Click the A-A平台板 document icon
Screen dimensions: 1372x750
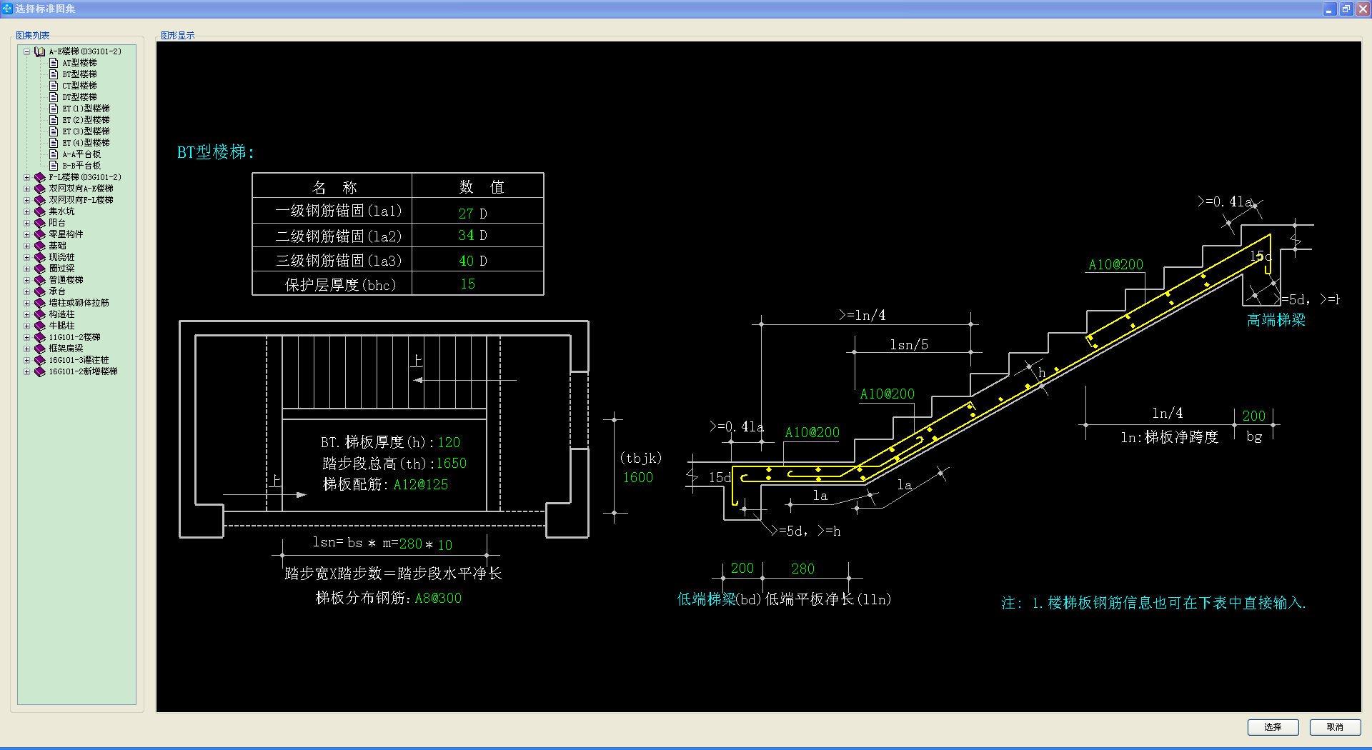pos(54,154)
